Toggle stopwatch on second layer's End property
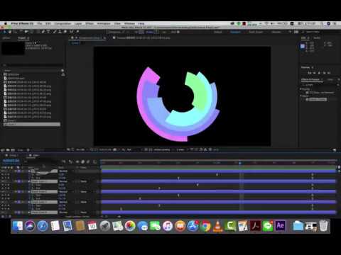The height and width of the screenshot is (255, 341). (33, 188)
